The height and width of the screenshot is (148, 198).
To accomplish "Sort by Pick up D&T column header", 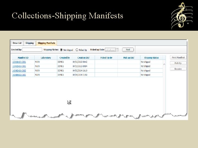I will click(129, 58).
